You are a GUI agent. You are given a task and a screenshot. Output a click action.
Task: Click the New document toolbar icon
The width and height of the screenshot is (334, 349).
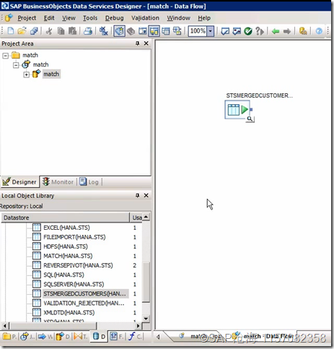(x=11, y=31)
